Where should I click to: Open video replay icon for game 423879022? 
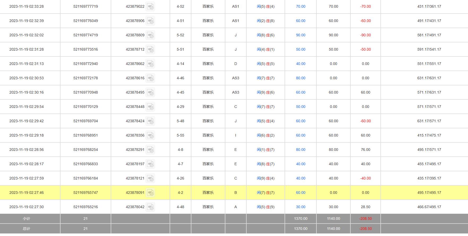click(150, 6)
